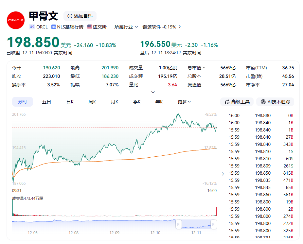Click 市净率 value 27.04

[x=288, y=85]
